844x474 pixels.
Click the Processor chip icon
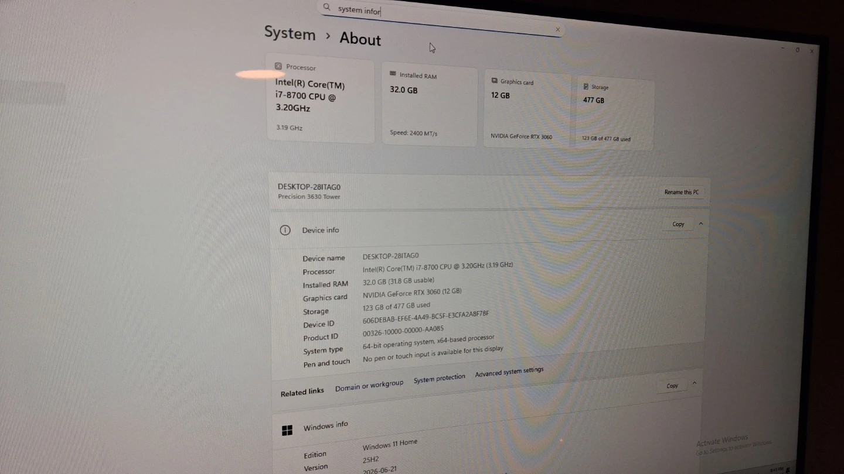(278, 66)
